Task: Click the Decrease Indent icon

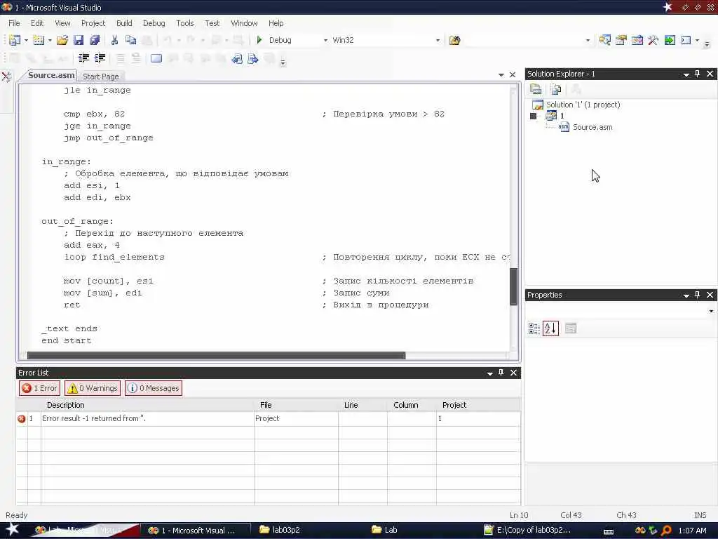Action: point(84,58)
